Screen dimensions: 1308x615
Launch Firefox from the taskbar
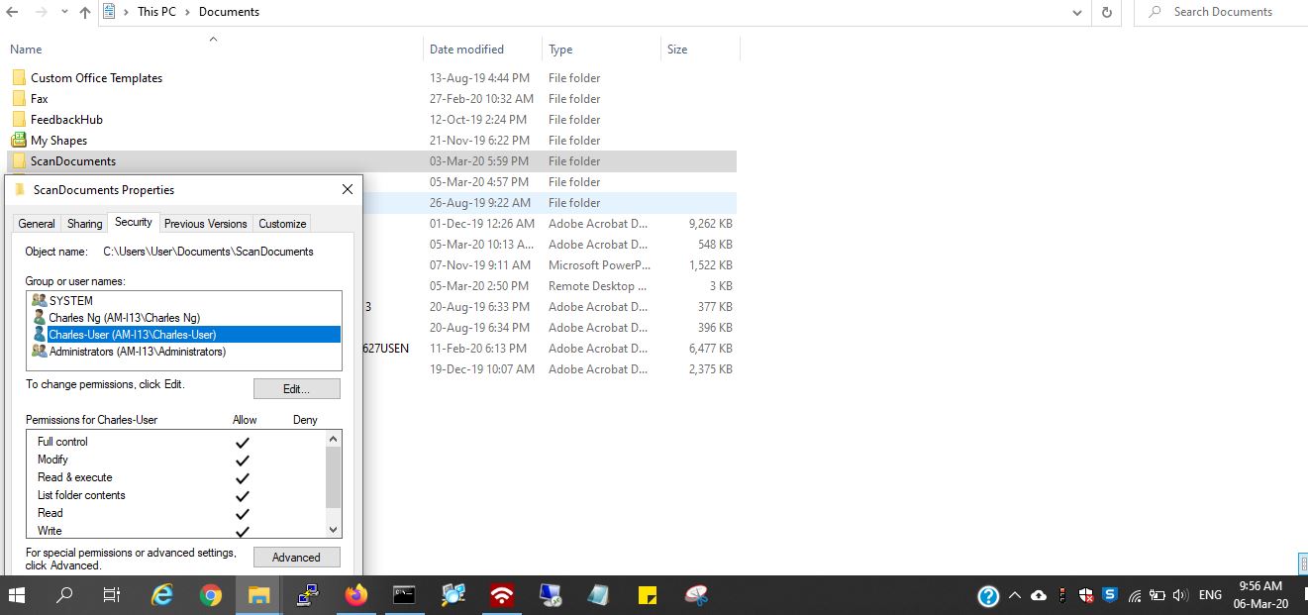tap(355, 595)
